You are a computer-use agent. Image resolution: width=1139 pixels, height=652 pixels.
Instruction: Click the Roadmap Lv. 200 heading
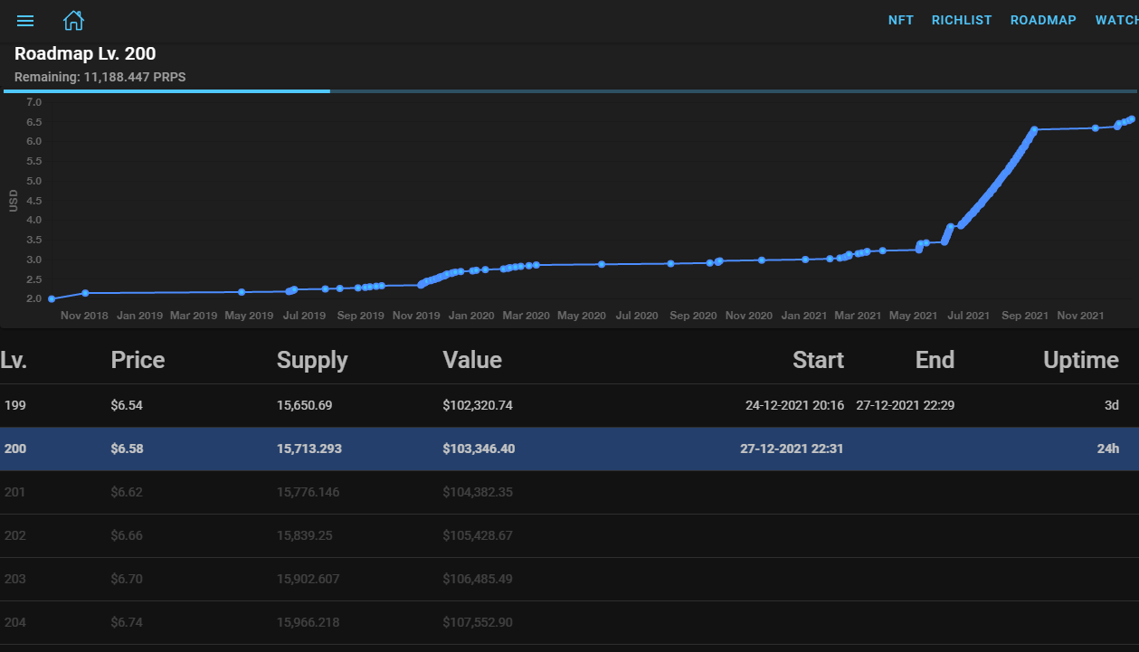85,53
